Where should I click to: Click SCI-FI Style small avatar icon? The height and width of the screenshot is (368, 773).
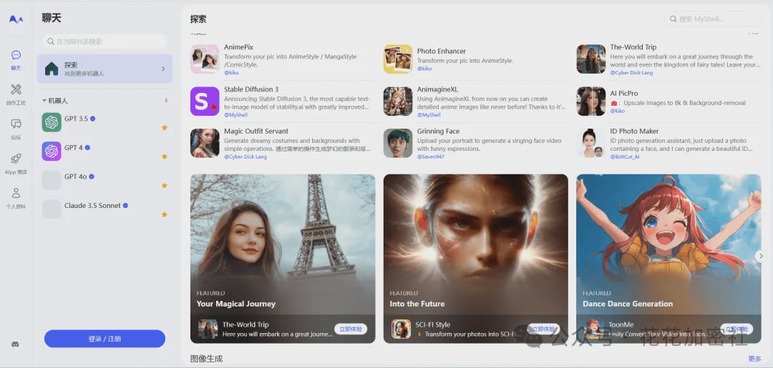(402, 329)
